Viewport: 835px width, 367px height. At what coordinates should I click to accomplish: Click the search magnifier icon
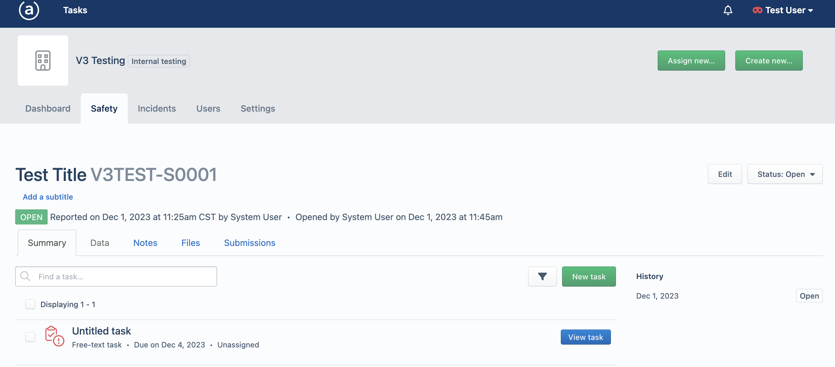click(x=25, y=276)
